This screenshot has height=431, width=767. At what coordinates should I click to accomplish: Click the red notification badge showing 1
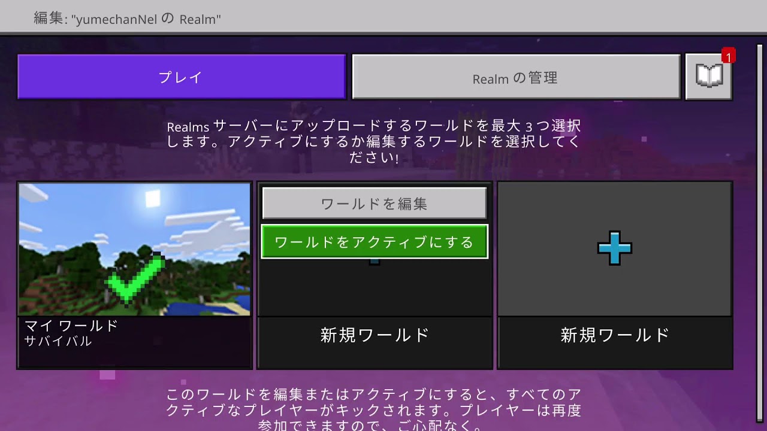click(x=728, y=56)
